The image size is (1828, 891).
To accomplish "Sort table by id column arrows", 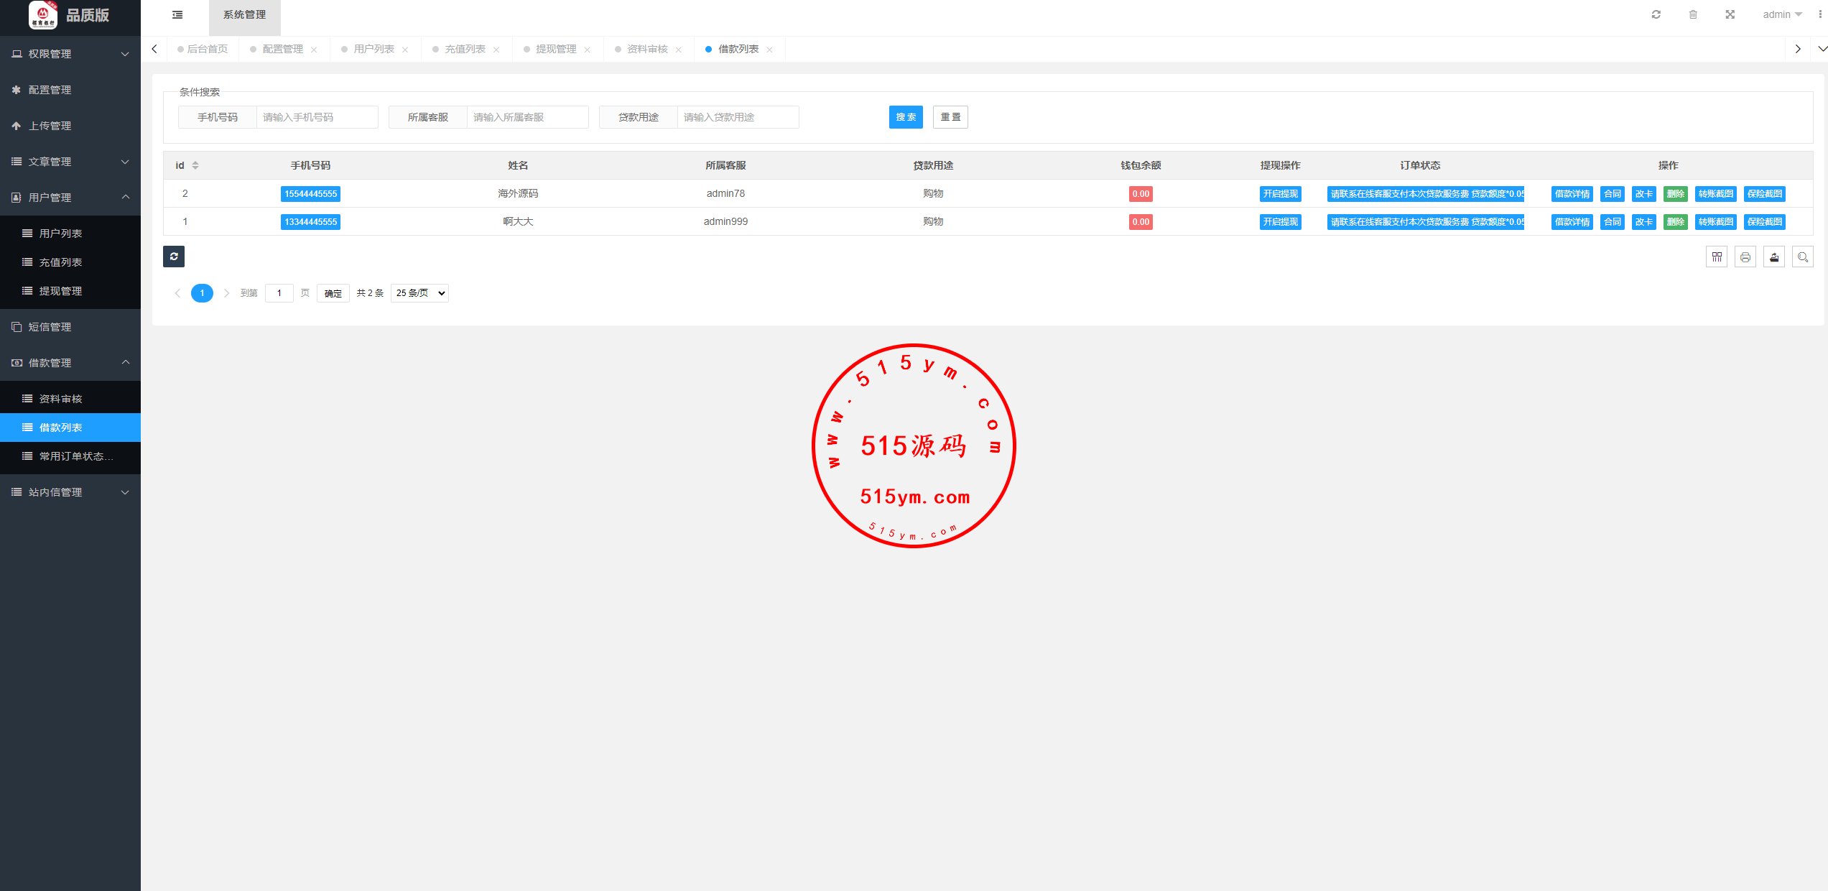I will click(195, 165).
